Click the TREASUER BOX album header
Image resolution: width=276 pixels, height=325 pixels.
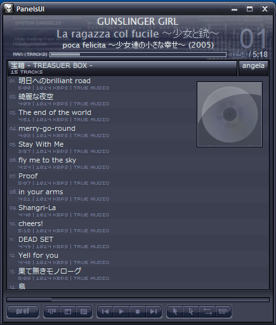click(x=122, y=68)
